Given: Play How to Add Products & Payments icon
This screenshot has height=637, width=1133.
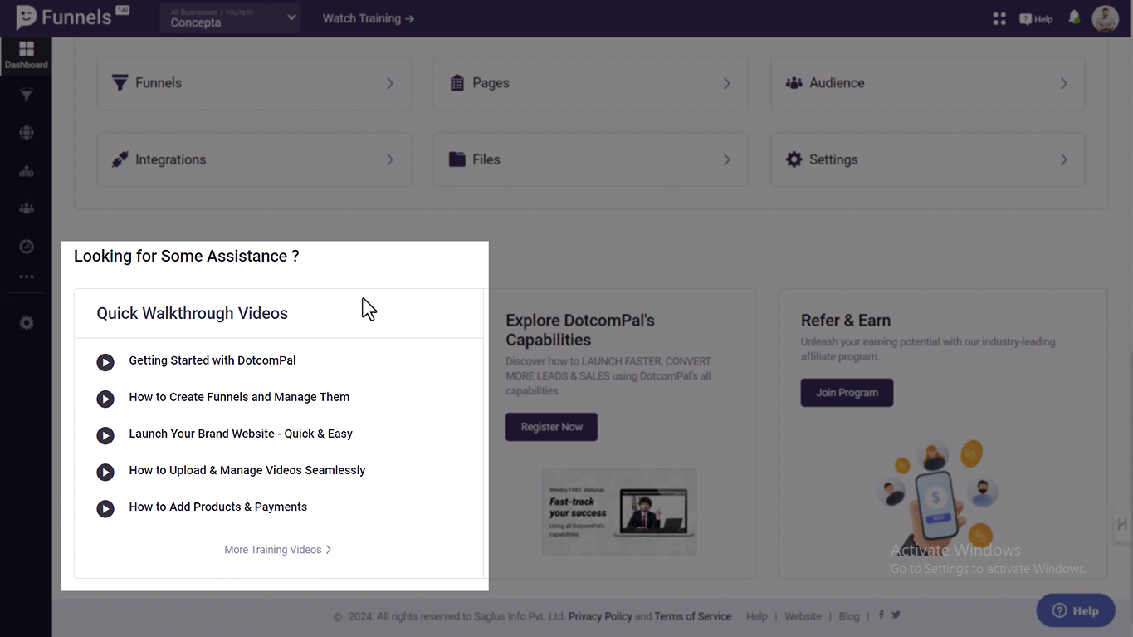Looking at the screenshot, I should point(105,508).
